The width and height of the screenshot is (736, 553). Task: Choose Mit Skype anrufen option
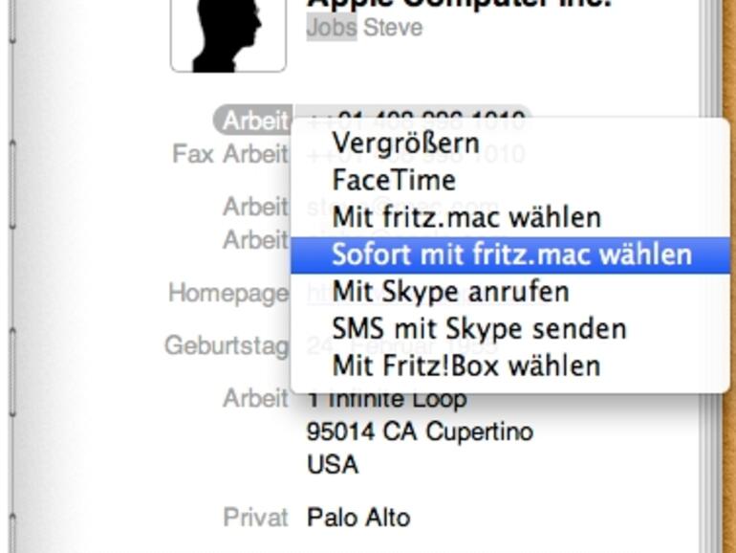pos(450,291)
